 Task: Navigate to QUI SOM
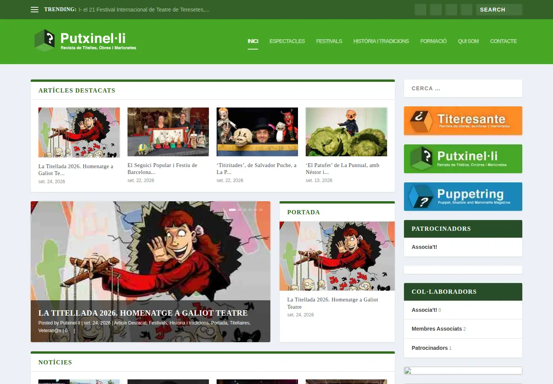pyautogui.click(x=468, y=41)
